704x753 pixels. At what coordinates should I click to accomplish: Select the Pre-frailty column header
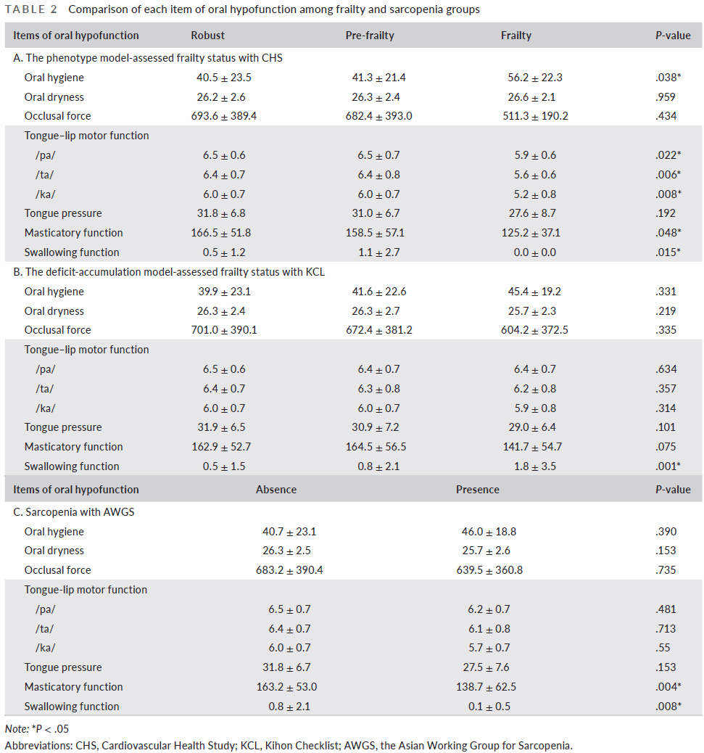point(370,36)
